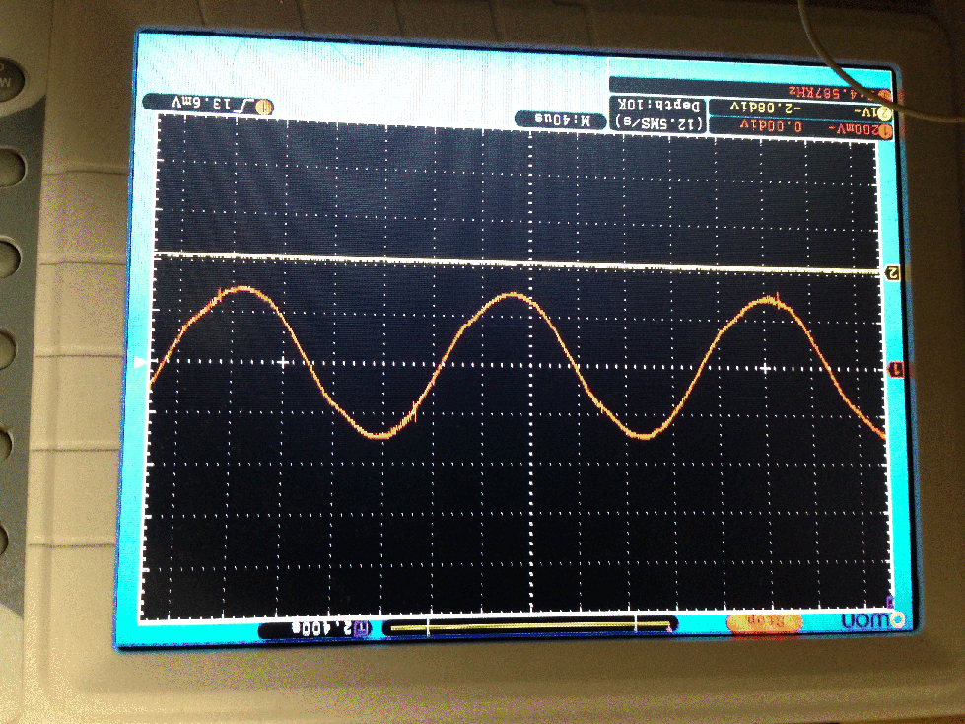Select the 4.587KHz frequency readout bar
The width and height of the screenshot is (965, 724).
coord(749,89)
